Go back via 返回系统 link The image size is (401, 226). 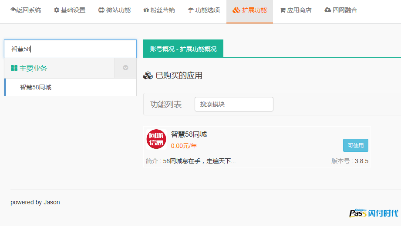click(26, 10)
